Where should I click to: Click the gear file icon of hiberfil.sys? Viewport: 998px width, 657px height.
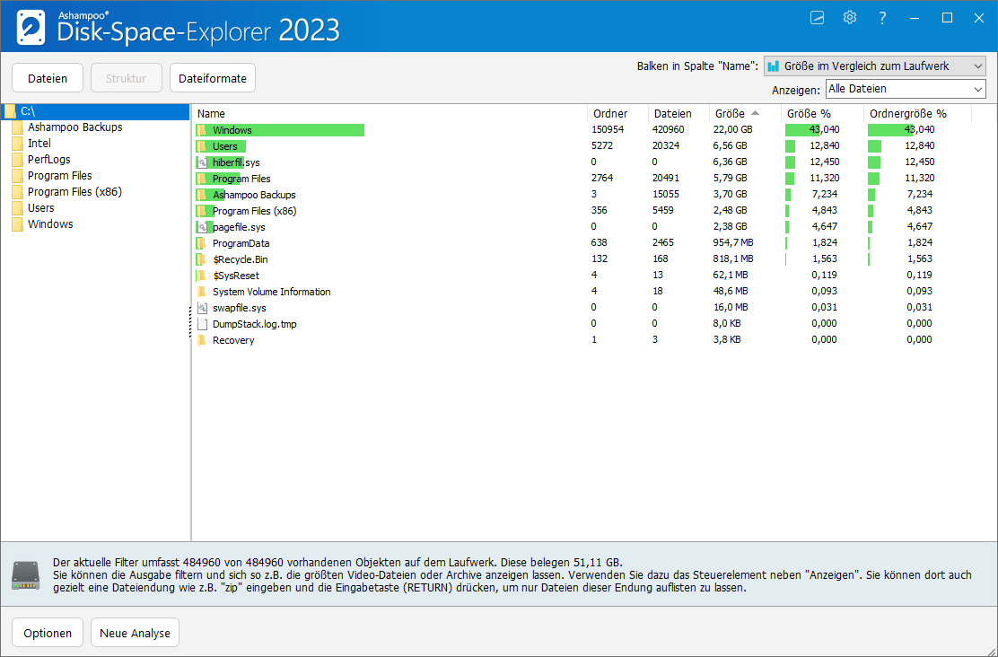coord(203,162)
